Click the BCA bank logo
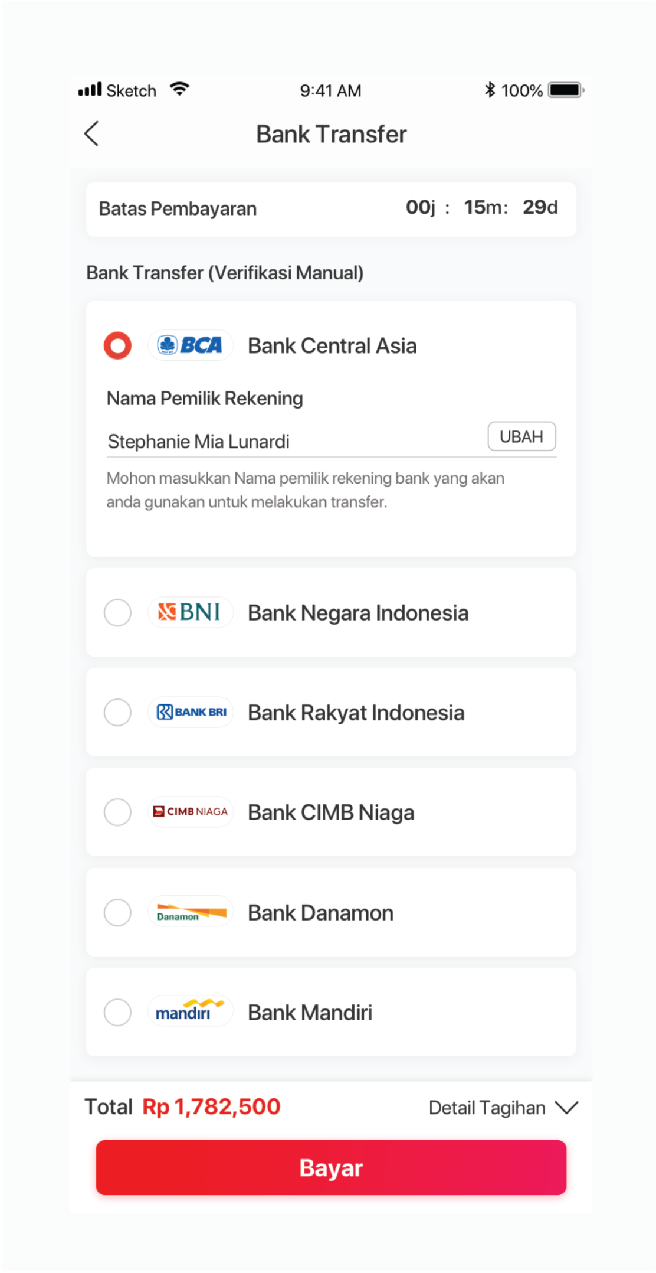The width and height of the screenshot is (656, 1273). tap(191, 345)
